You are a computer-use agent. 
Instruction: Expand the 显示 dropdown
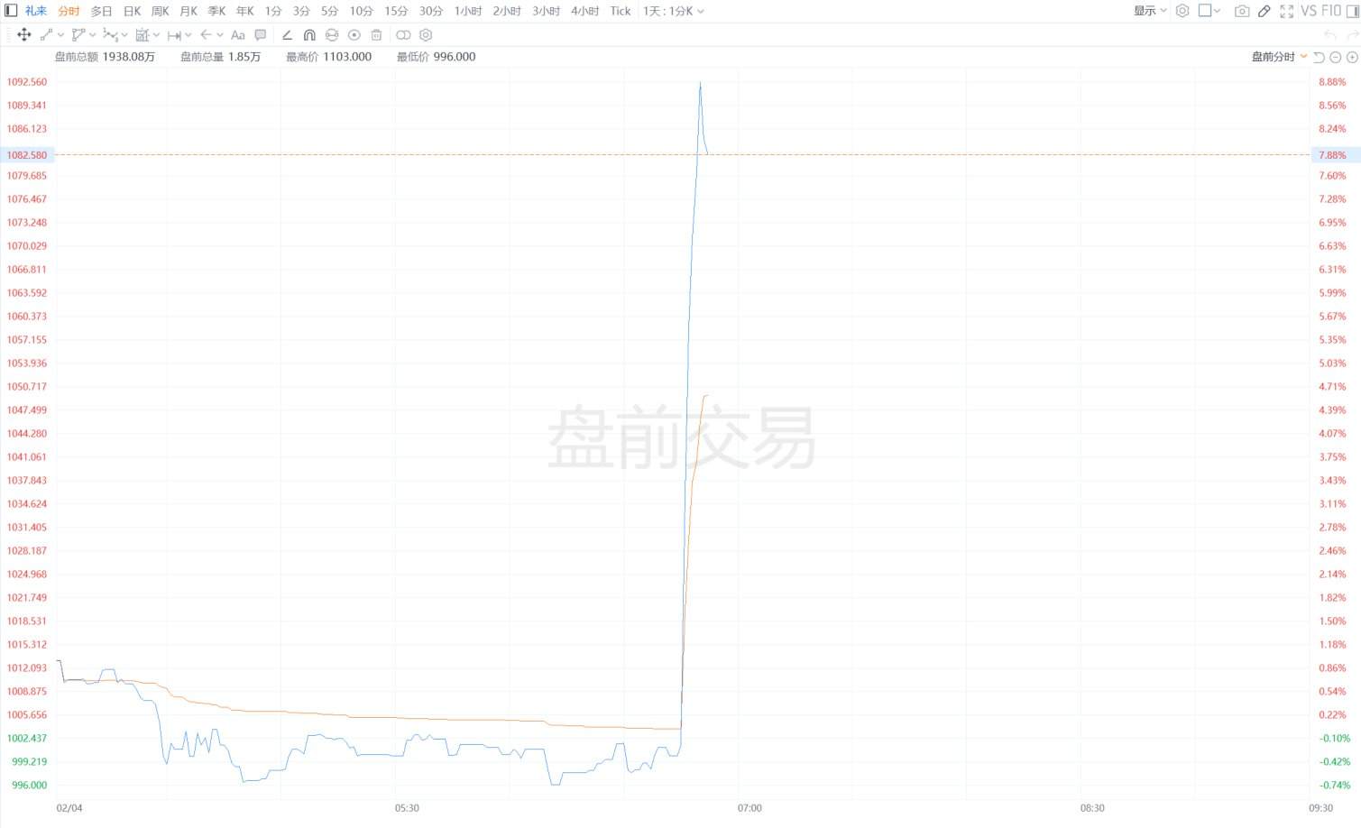tap(1150, 11)
